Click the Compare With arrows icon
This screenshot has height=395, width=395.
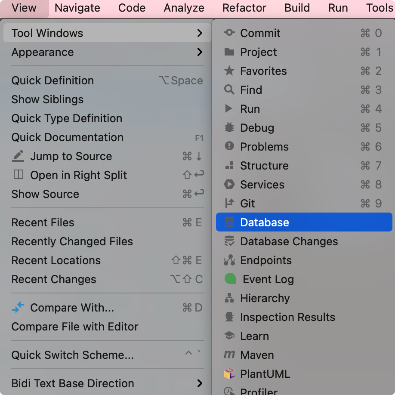click(x=18, y=307)
